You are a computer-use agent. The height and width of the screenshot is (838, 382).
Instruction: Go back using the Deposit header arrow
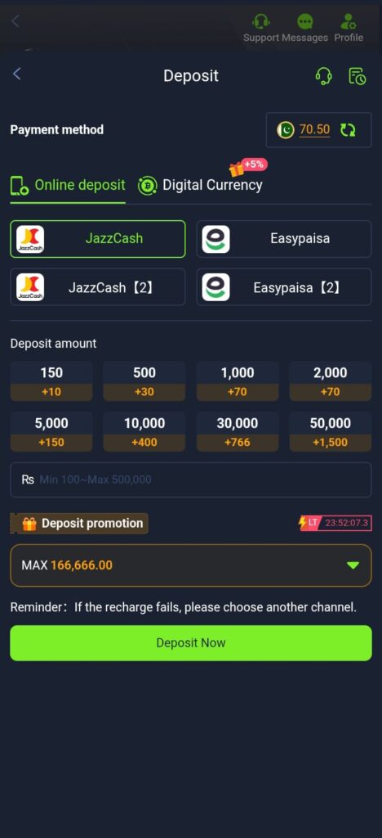[16, 74]
